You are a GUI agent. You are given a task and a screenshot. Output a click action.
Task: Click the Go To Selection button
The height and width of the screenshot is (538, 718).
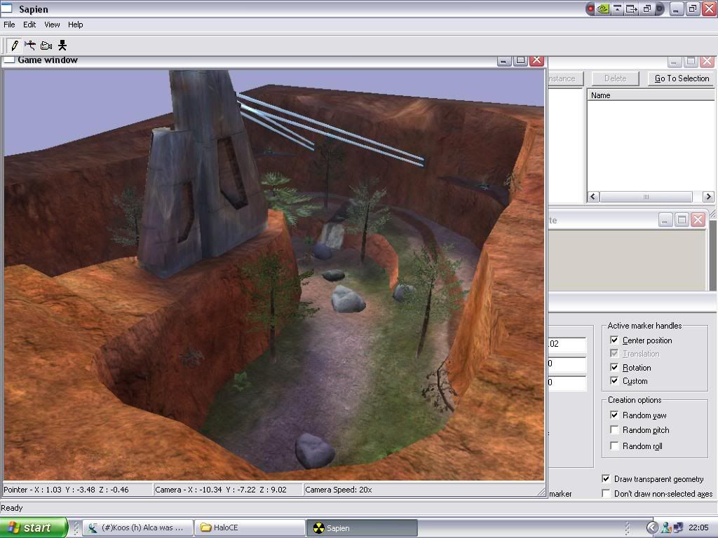click(682, 78)
